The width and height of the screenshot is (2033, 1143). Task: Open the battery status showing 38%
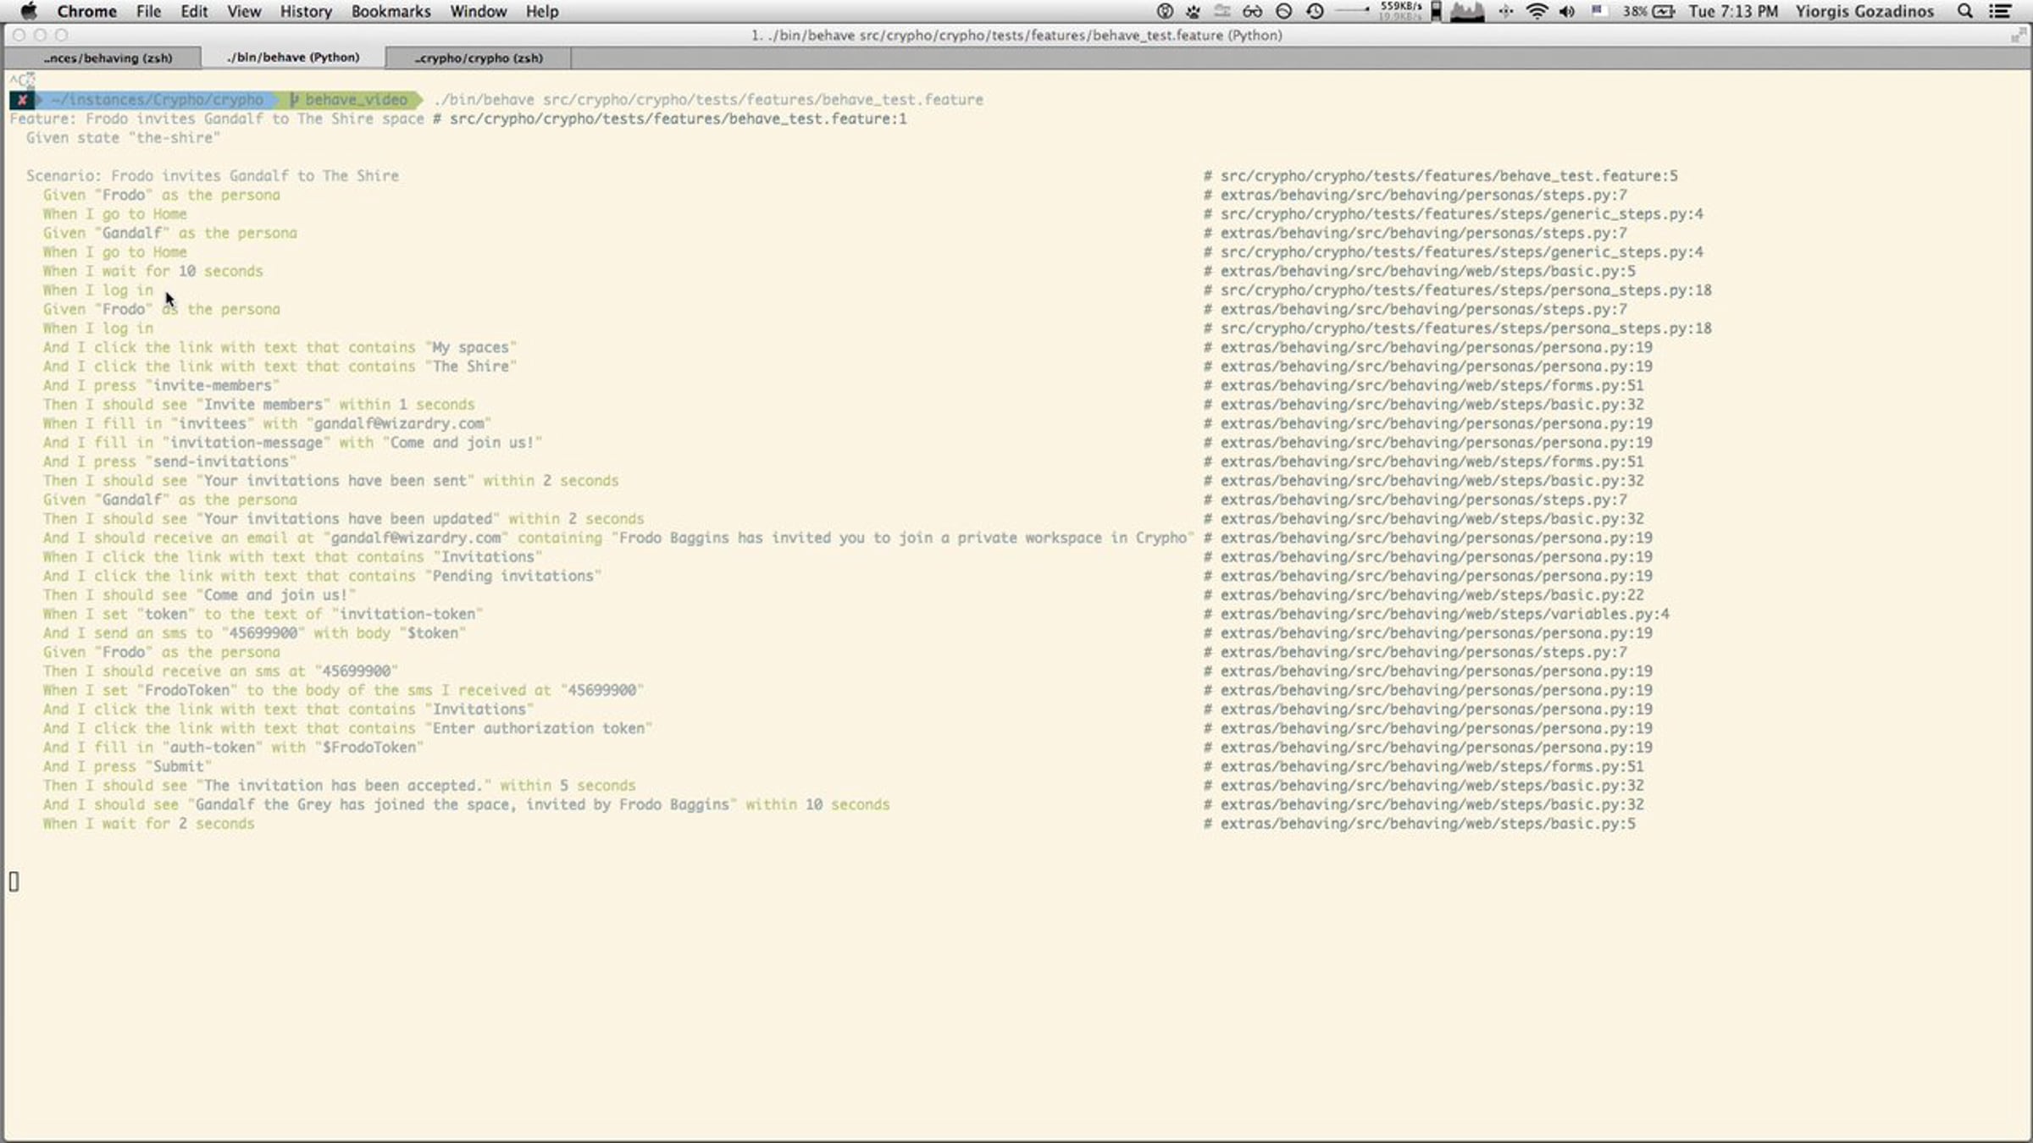1648,11
